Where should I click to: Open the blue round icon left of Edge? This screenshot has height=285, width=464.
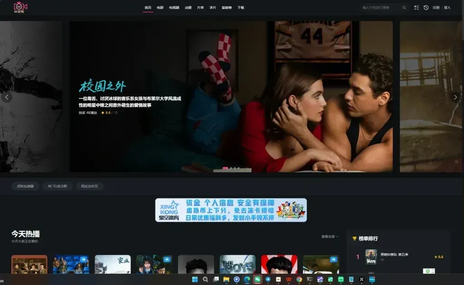237,280
